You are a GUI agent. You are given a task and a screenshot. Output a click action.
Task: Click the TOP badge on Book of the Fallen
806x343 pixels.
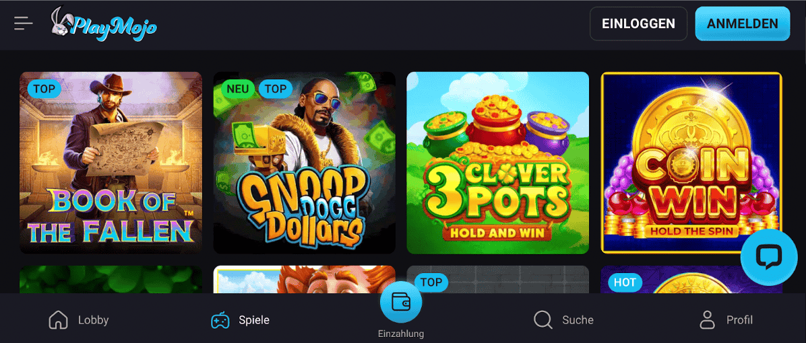coord(44,89)
